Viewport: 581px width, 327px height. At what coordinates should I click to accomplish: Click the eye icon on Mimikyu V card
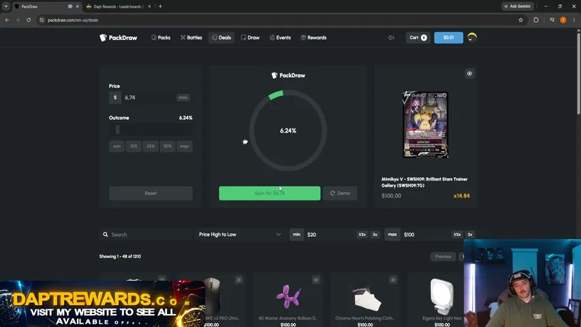[x=469, y=74]
